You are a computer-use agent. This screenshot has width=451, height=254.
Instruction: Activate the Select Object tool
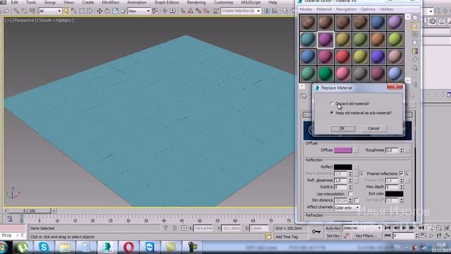66,11
